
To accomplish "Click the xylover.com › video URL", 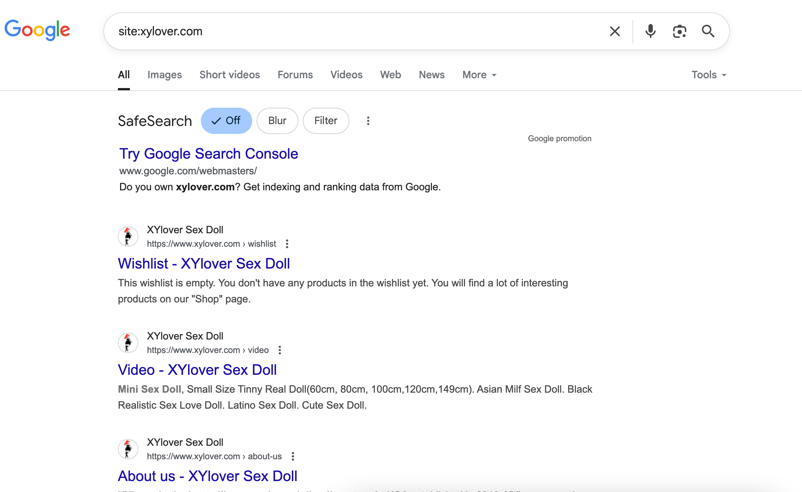I will pos(208,350).
